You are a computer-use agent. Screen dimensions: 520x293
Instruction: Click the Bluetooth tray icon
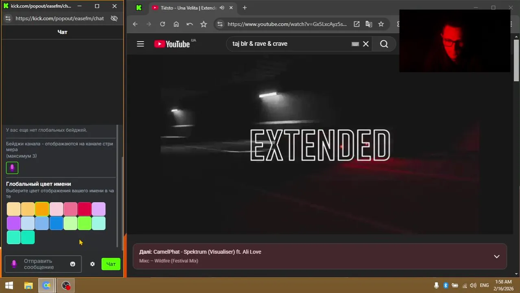click(446, 285)
